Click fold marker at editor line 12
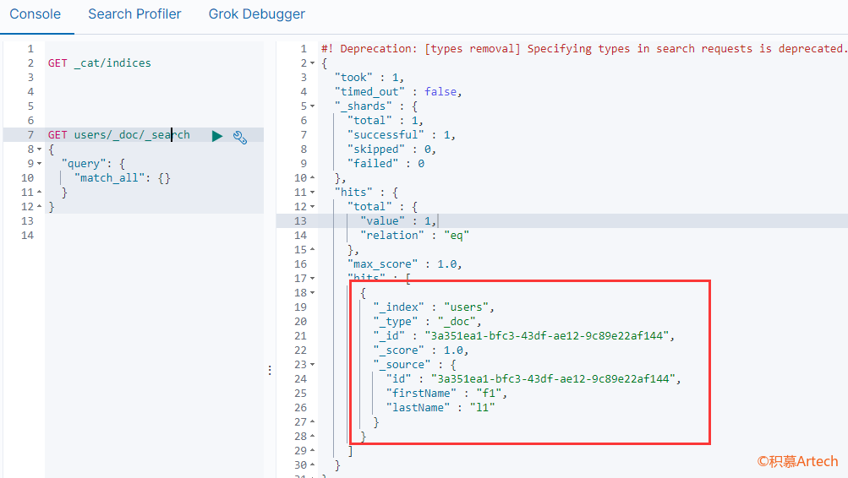This screenshot has width=848, height=478. [x=40, y=206]
